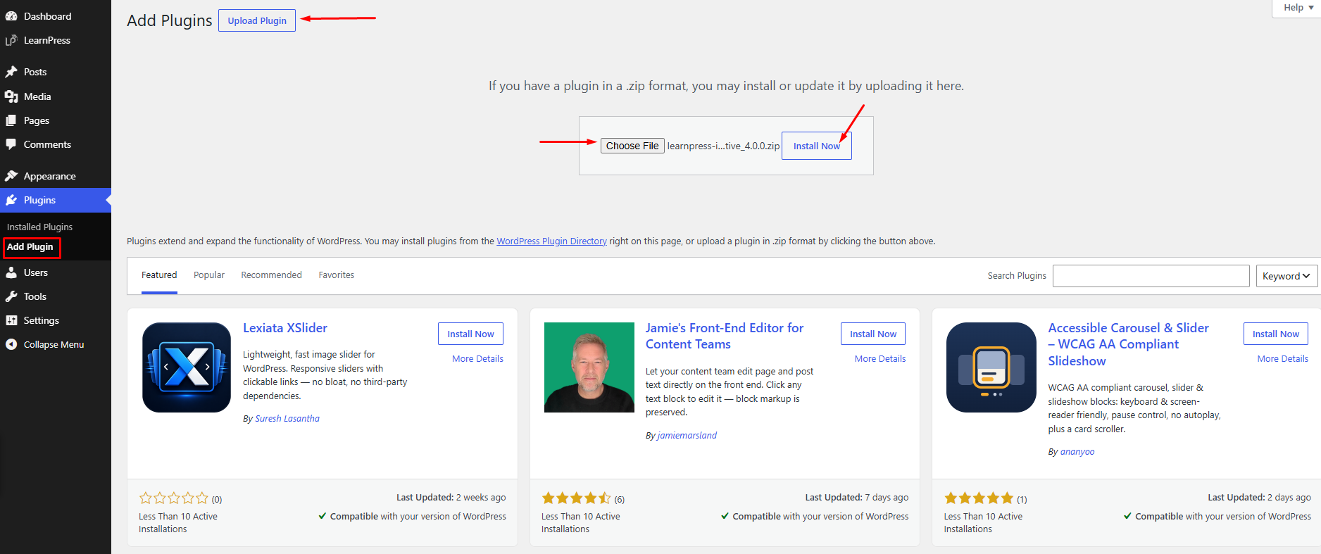The image size is (1321, 554).
Task: Open Jamie's Front-End Editor title link
Action: (x=725, y=336)
